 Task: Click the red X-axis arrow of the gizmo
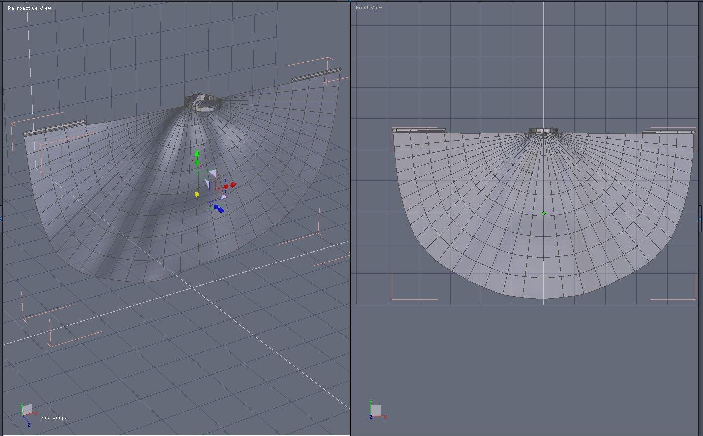tap(234, 185)
